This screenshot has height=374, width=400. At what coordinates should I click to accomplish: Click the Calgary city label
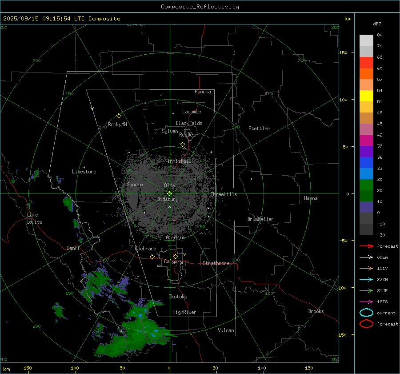click(173, 261)
